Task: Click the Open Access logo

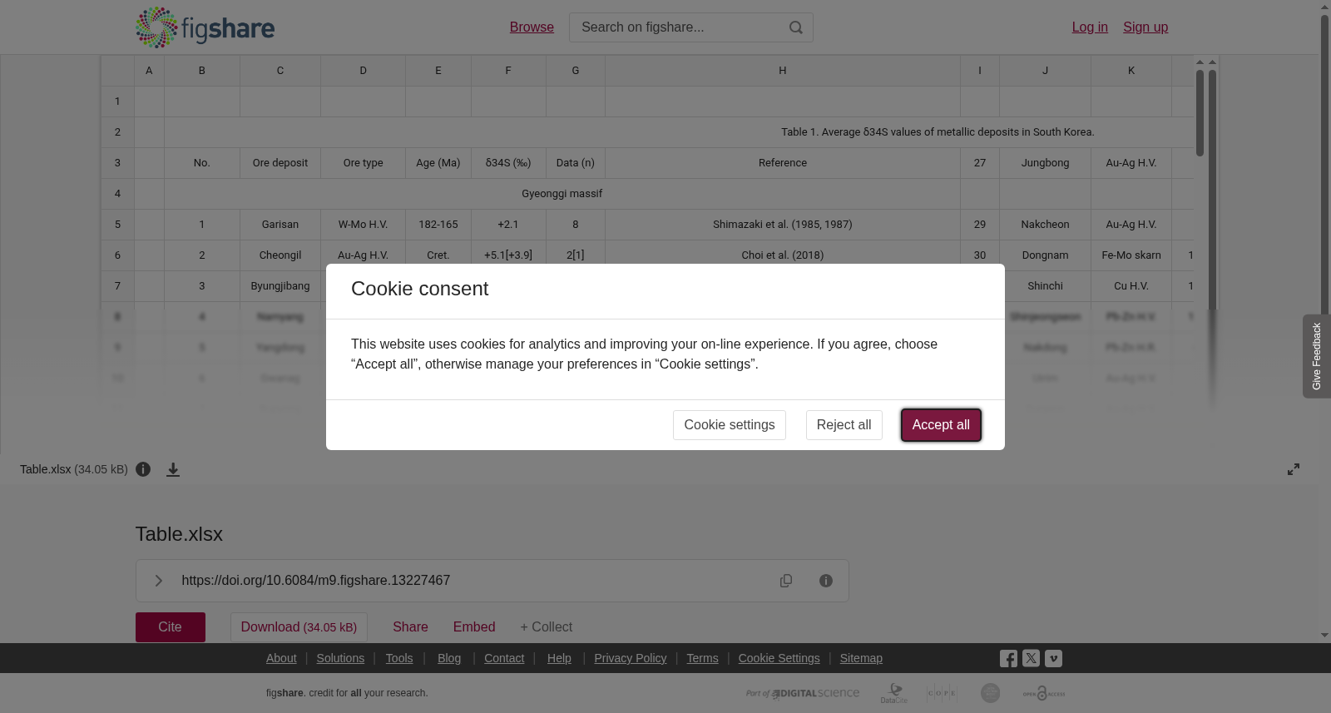Action: (1044, 693)
